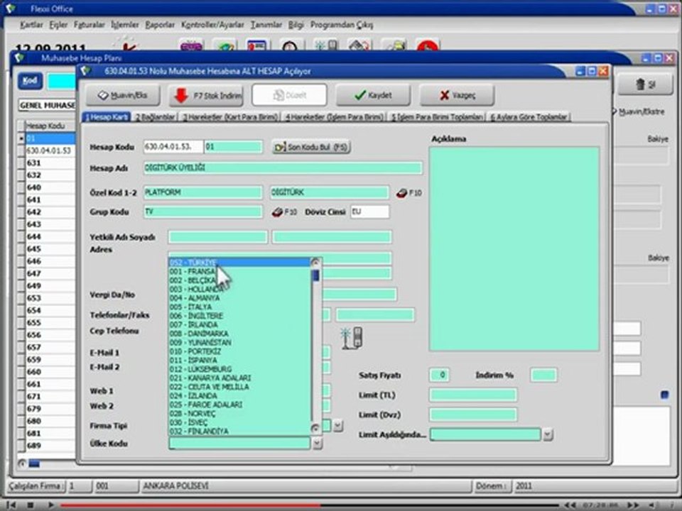Click the F7 Stok İndirim red arrow button
Image resolution: width=682 pixels, height=511 pixels.
tap(206, 95)
